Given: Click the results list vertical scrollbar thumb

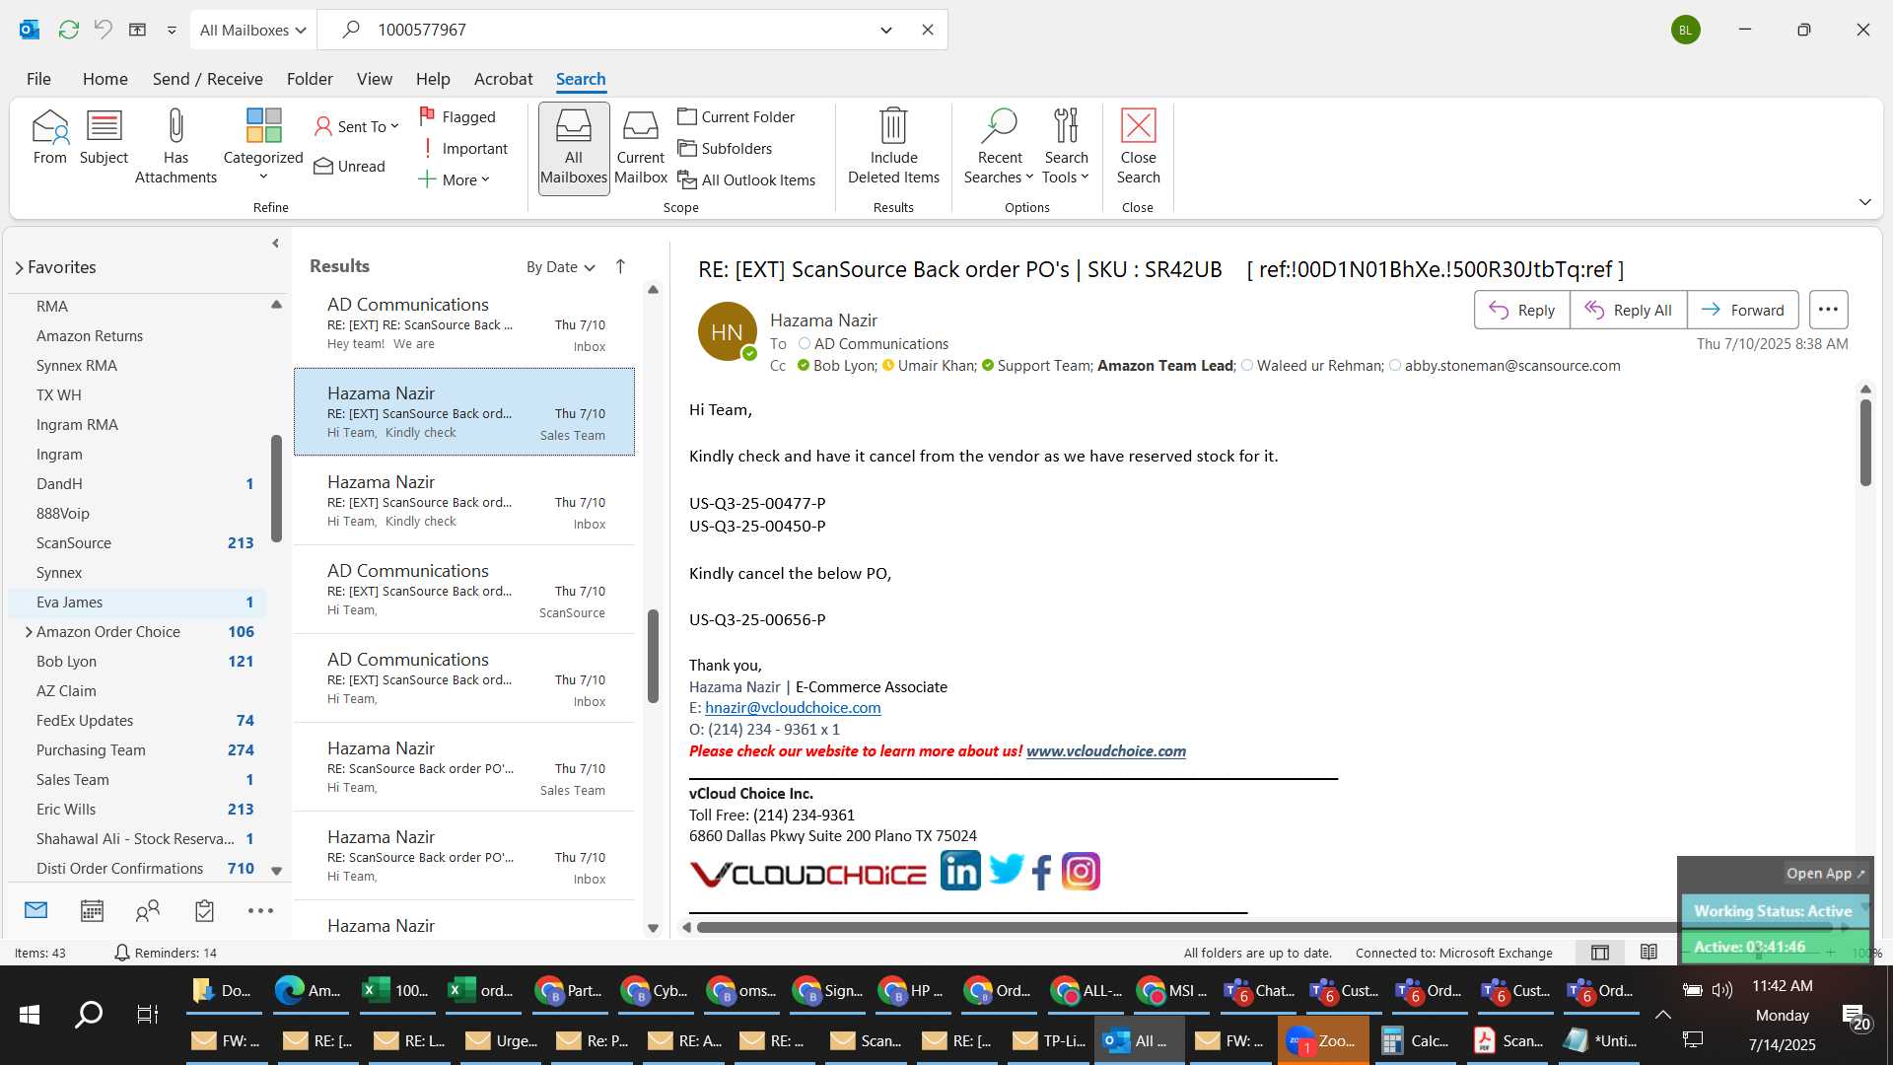Looking at the screenshot, I should [653, 656].
